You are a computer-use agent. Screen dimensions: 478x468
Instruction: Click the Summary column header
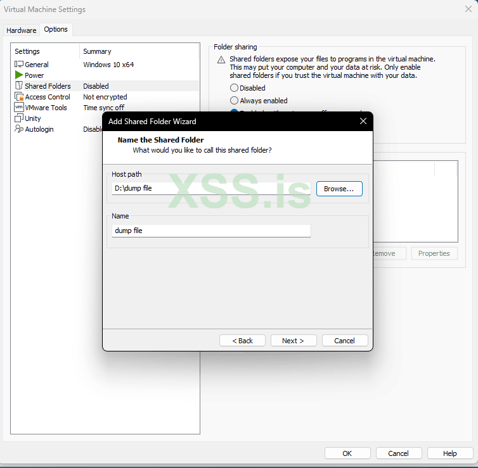pos(139,51)
